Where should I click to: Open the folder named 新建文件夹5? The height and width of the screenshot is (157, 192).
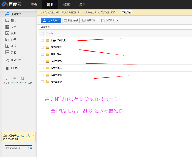click(57, 82)
